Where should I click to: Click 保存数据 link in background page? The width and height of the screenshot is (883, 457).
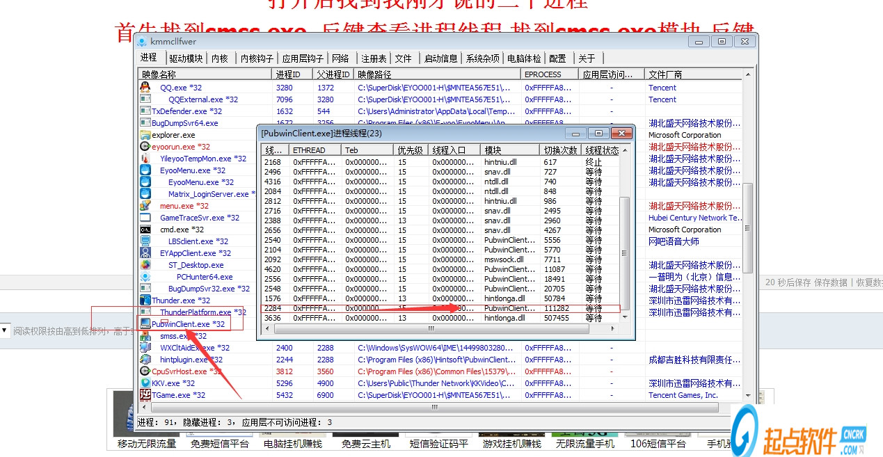(x=831, y=282)
